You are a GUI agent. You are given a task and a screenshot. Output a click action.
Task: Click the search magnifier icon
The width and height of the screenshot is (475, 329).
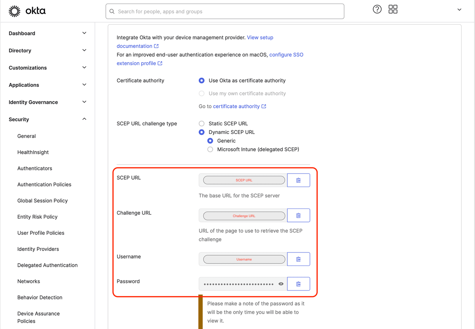click(111, 11)
